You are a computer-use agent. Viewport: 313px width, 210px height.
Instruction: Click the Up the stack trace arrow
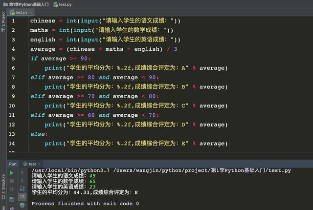[x=22, y=173]
